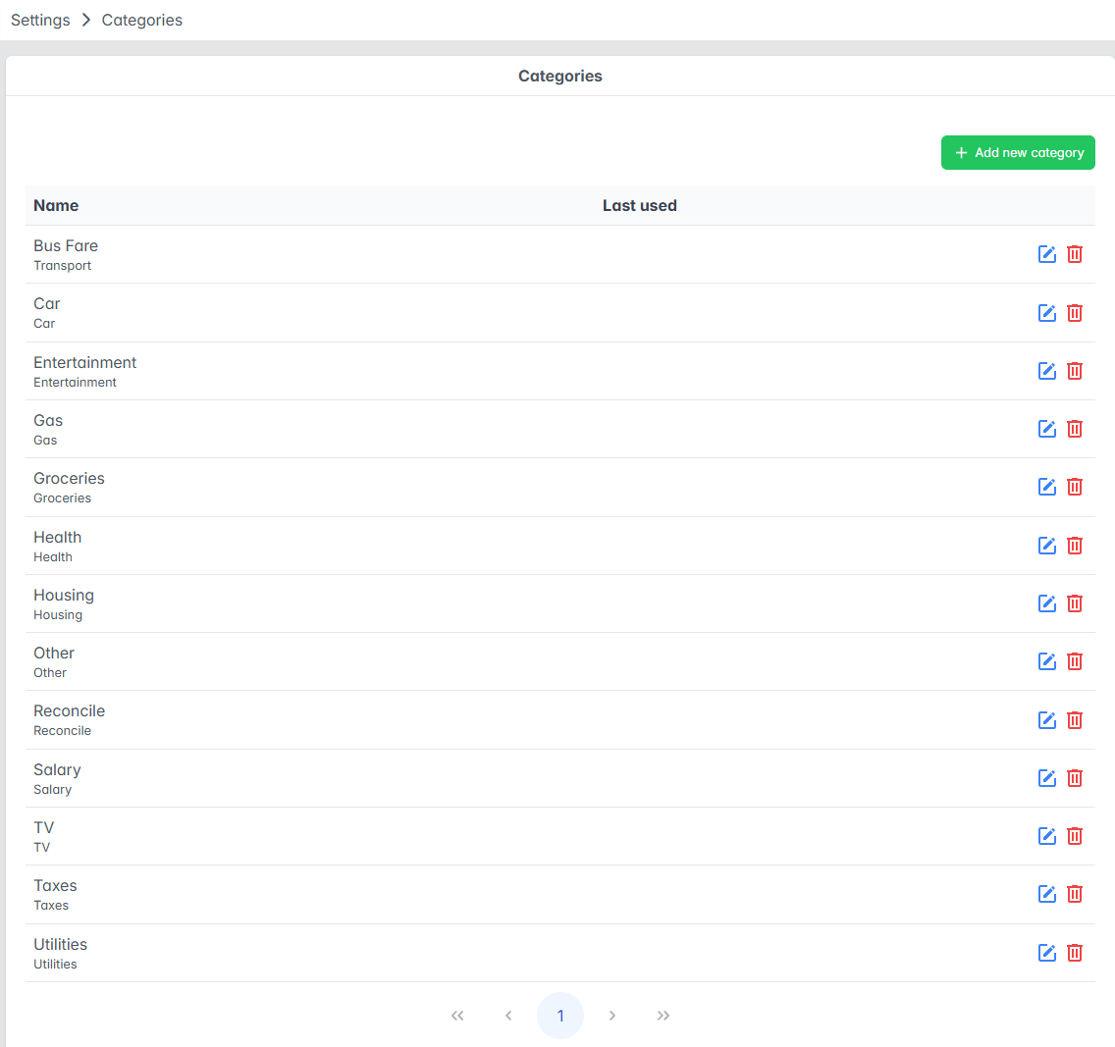Viewport: 1115px width, 1047px height.
Task: Delete the Health category
Action: point(1075,546)
